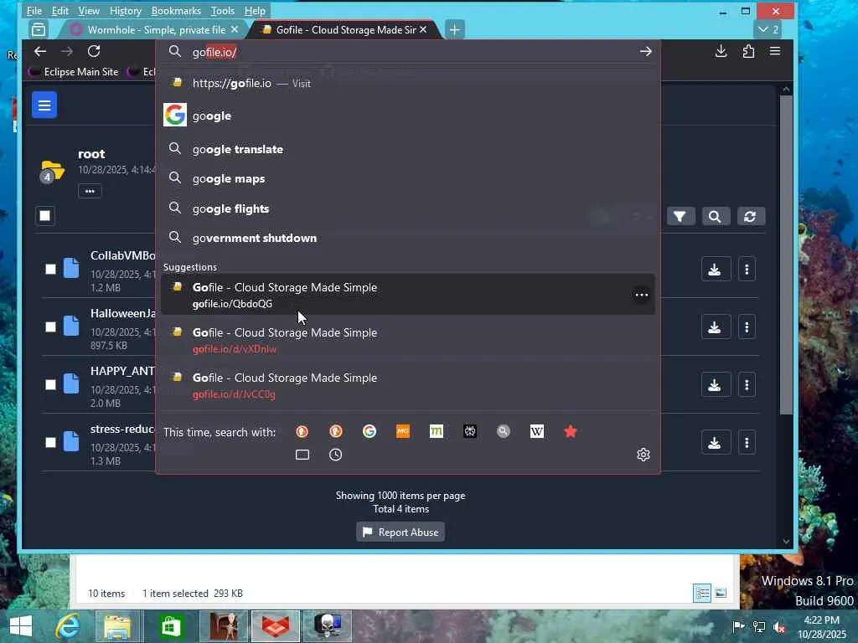
Task: Open ellipsis menu on gofile.io/QbdoQG suggestion
Action: click(x=641, y=295)
